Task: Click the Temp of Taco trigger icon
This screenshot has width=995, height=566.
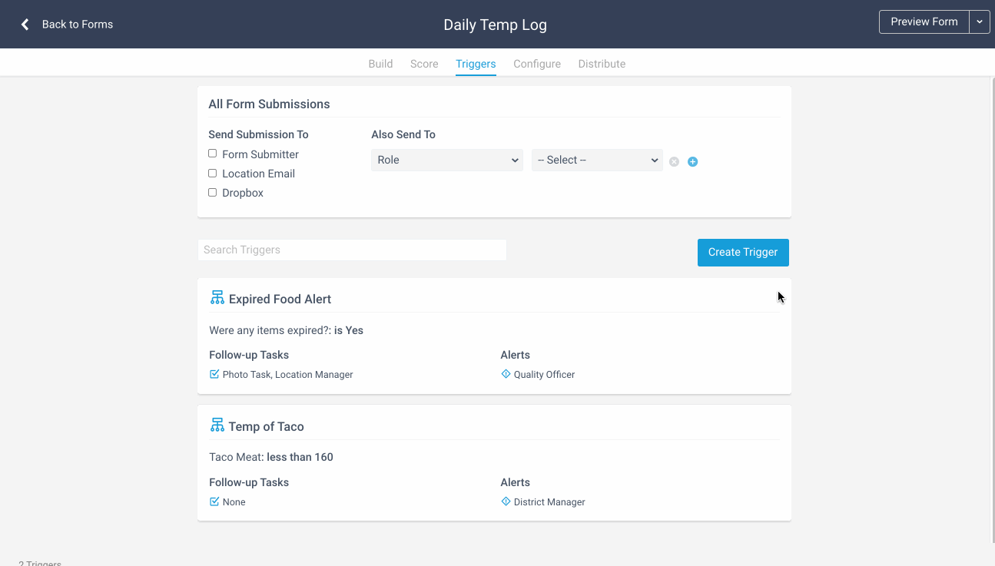Action: [x=217, y=425]
